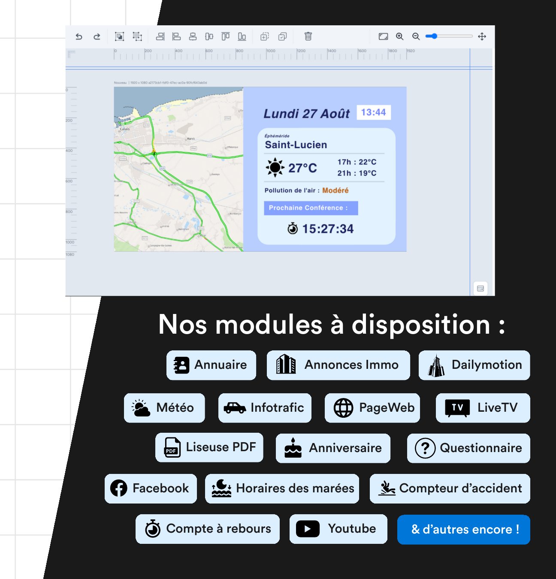Center selected elements horizontally

[193, 36]
